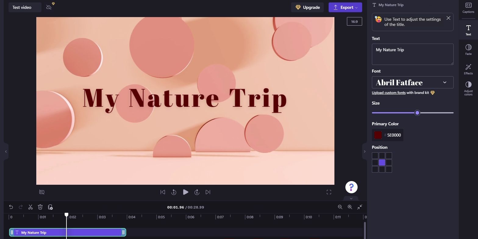Enter fullscreen preview mode
The width and height of the screenshot is (478, 239).
tap(329, 192)
